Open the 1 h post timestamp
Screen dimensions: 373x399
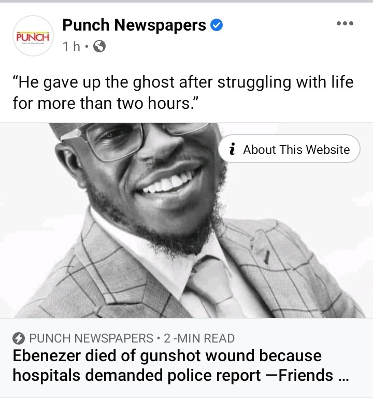coord(71,47)
